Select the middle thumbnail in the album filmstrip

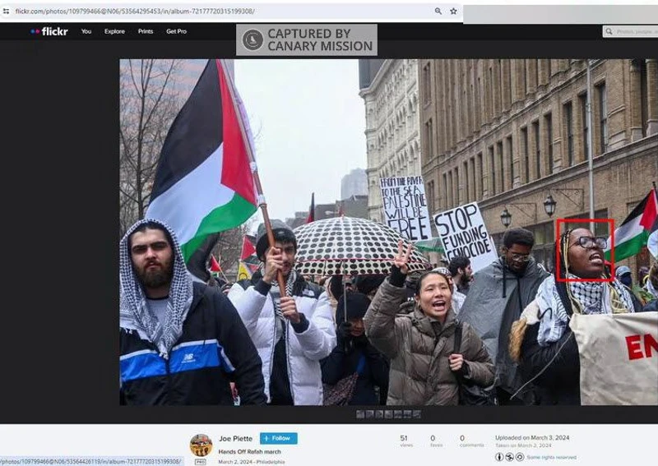[x=388, y=414]
